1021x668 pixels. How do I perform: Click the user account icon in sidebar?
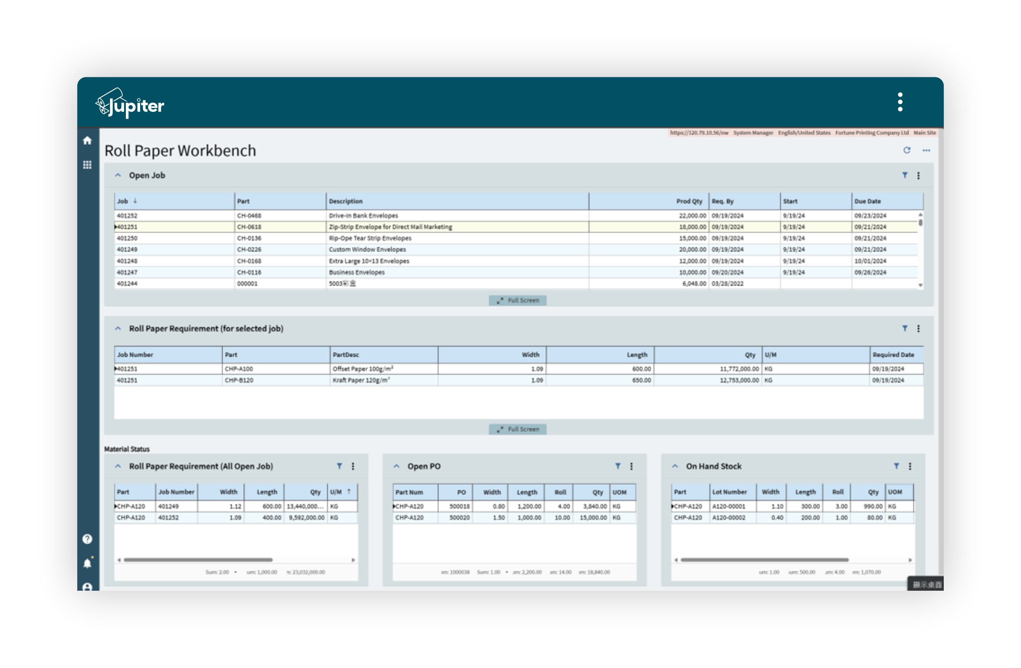tap(87, 585)
